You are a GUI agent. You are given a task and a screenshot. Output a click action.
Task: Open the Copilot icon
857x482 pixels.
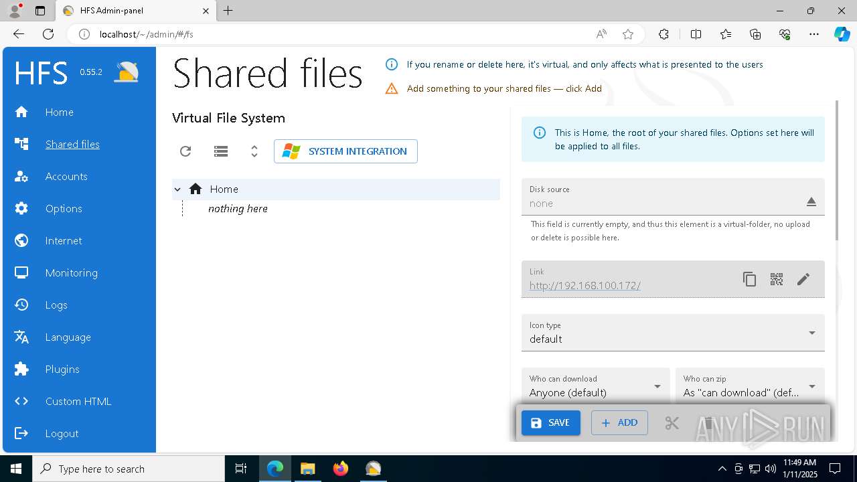pyautogui.click(x=842, y=34)
